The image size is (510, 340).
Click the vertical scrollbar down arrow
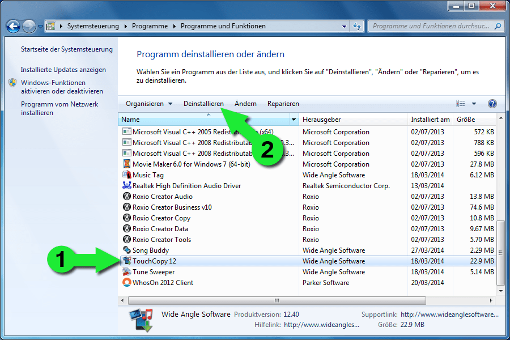click(501, 291)
